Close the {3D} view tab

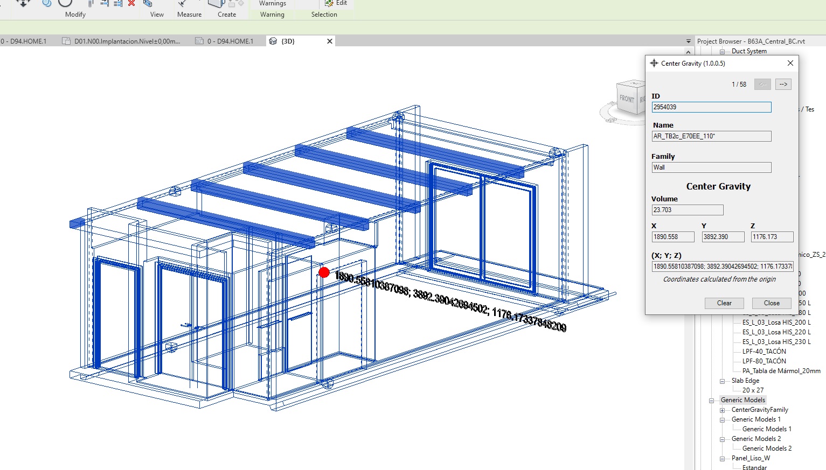330,41
